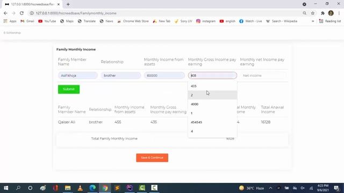344x193 pixels.
Task: Open the New Tab bookmark
Action: pyautogui.click(x=162, y=21)
